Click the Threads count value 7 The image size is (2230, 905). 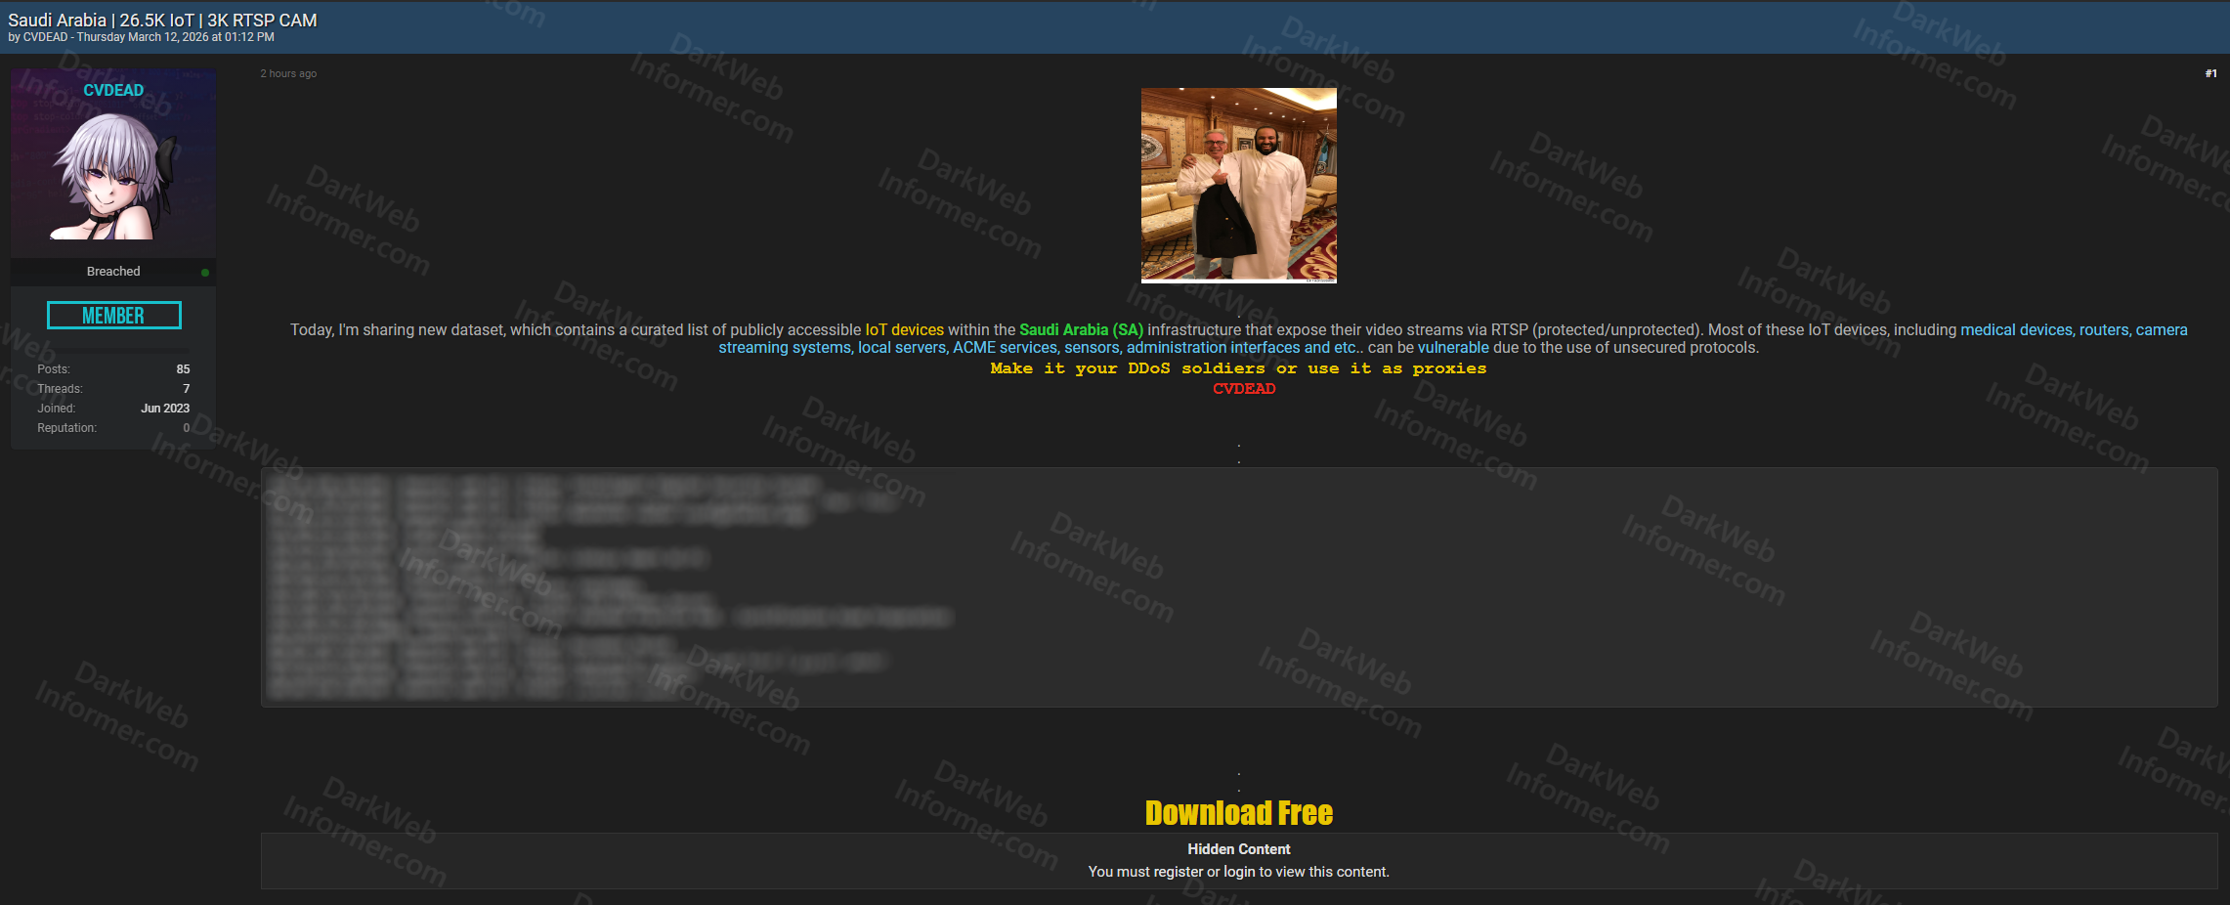(186, 389)
